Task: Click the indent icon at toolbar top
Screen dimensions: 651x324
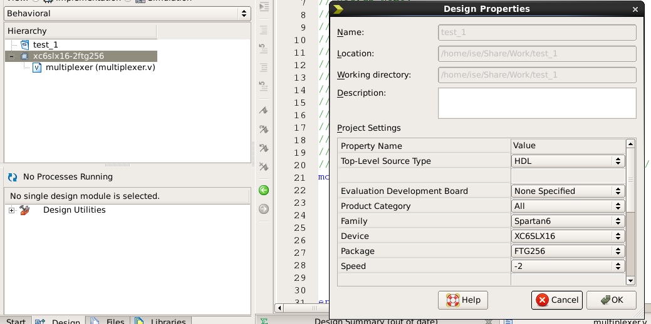Action: tap(264, 7)
